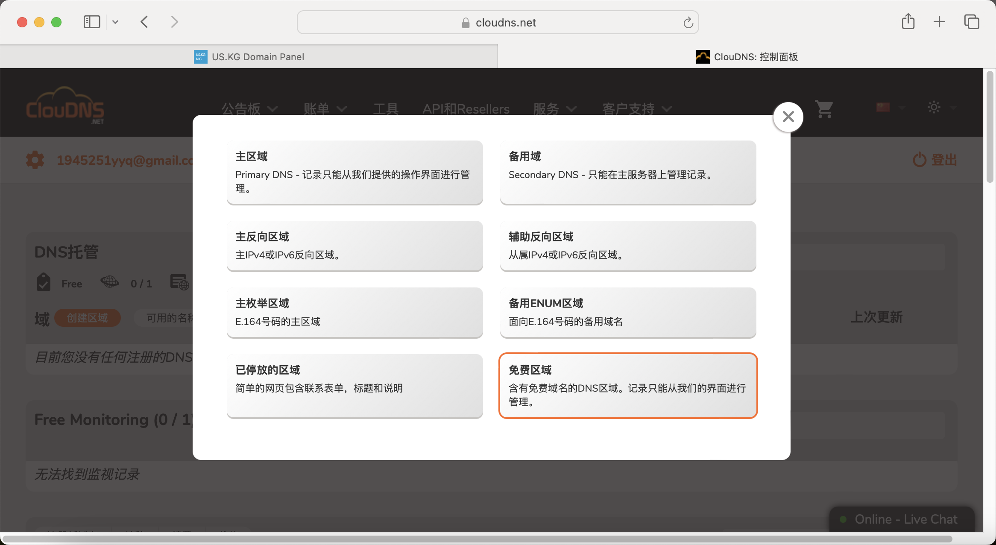This screenshot has width=996, height=545.
Task: Switch to the ClouDNS 控制面板 tab
Action: tap(747, 57)
